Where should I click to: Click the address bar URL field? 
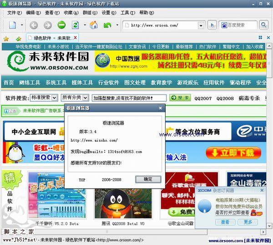coord(161,25)
